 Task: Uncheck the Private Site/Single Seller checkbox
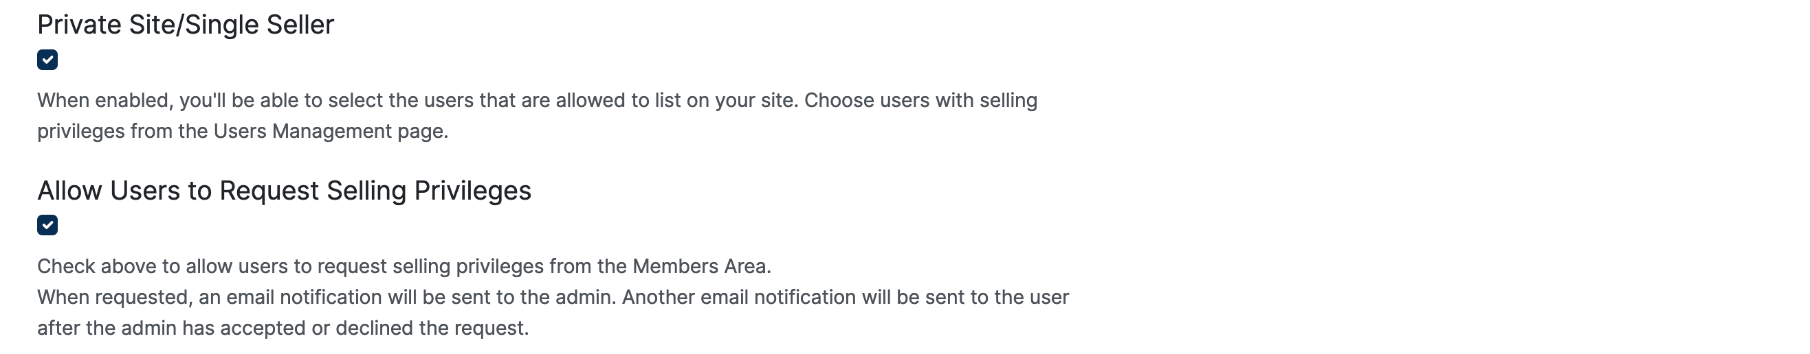[x=47, y=60]
